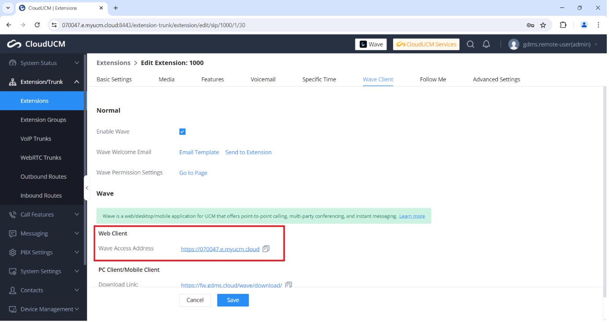
Task: Open the Advanced Settings tab
Action: [x=496, y=80]
